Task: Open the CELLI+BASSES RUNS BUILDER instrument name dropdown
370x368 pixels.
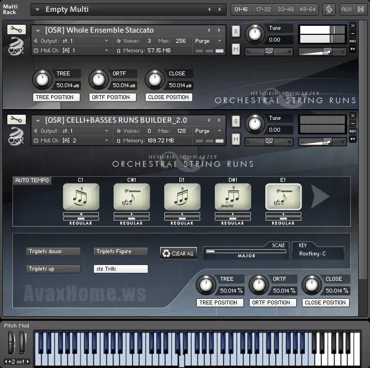Action: pyautogui.click(x=38, y=121)
